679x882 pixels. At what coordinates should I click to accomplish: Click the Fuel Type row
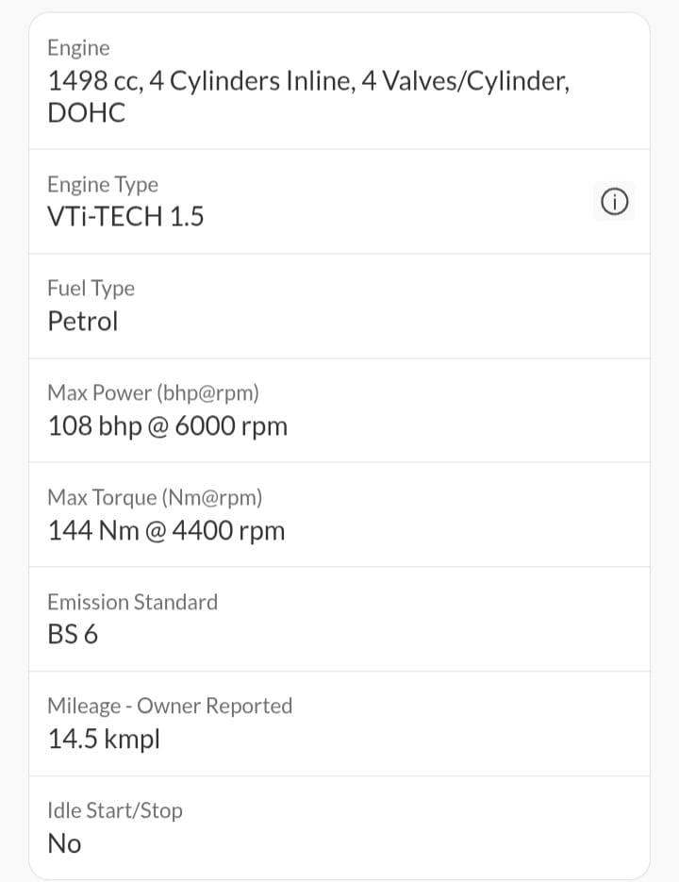pos(339,306)
